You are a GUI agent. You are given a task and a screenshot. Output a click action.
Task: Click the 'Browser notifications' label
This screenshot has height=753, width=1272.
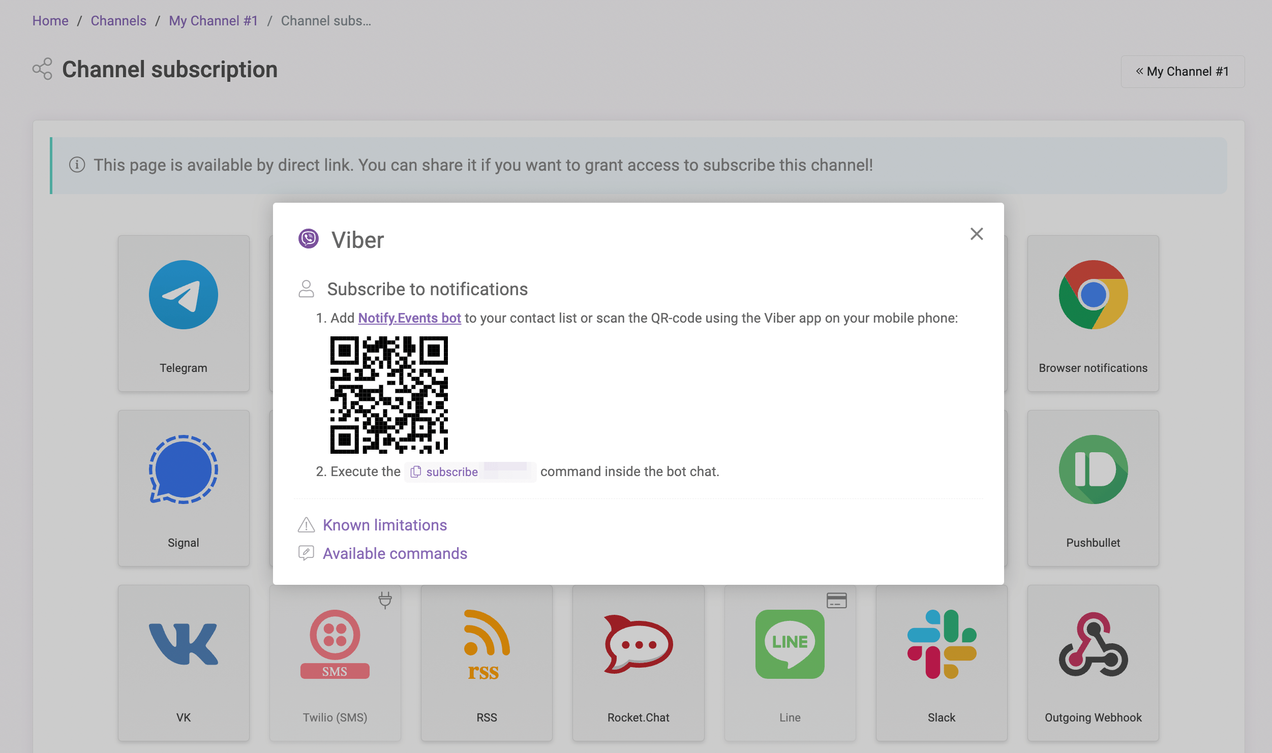pos(1093,368)
